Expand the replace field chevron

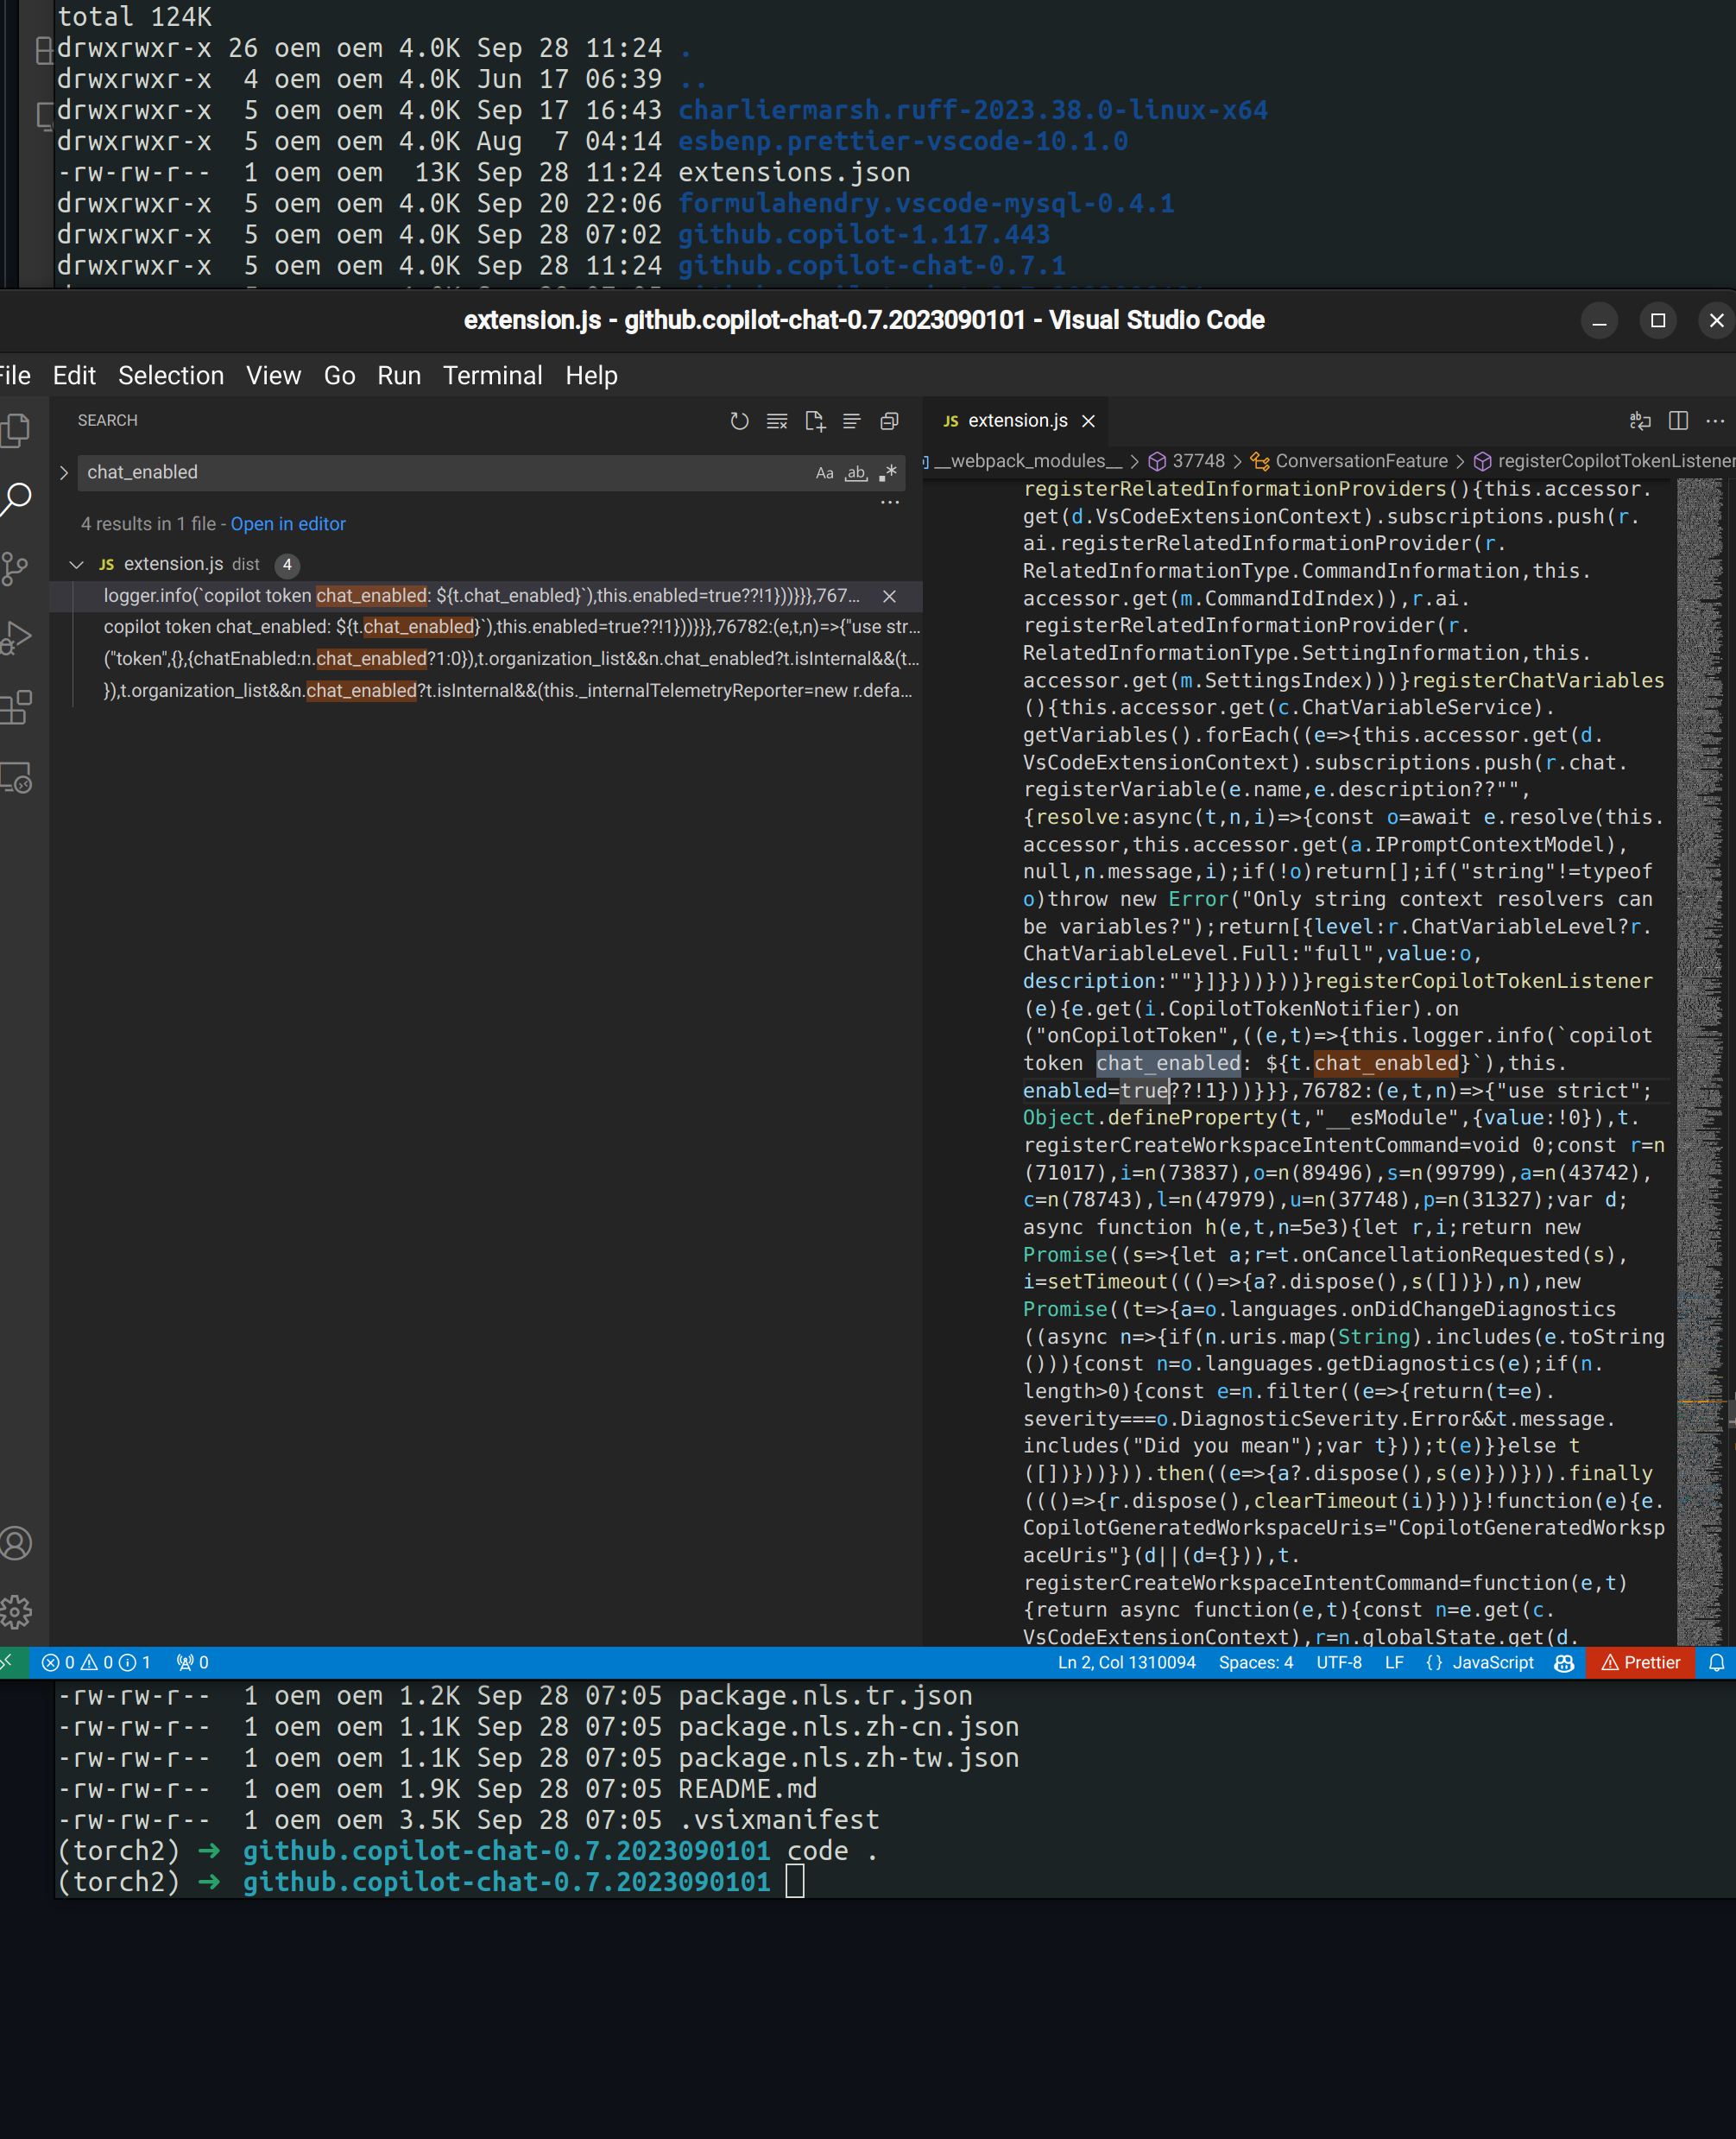pyautogui.click(x=64, y=473)
